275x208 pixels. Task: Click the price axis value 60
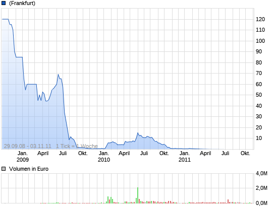click(x=259, y=84)
